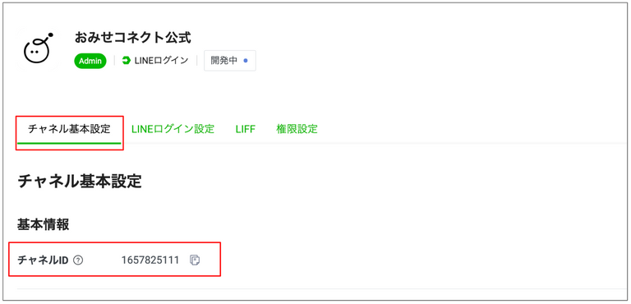This screenshot has width=631, height=304.
Task: Click the separator between Admin and LINEログイン
Action: pyautogui.click(x=114, y=61)
